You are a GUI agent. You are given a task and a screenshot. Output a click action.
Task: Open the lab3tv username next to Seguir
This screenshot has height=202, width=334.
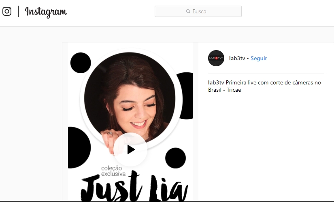point(237,58)
